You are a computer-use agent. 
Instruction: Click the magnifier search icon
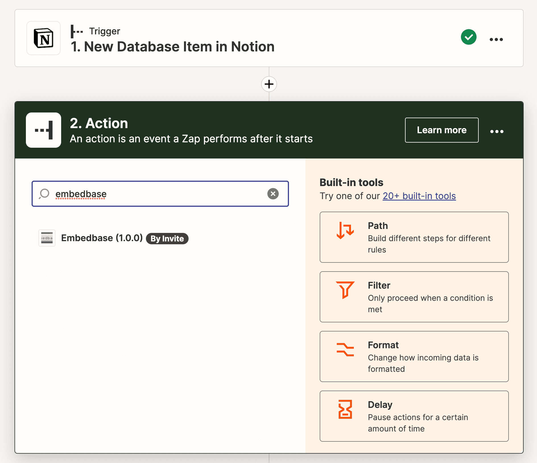(44, 194)
